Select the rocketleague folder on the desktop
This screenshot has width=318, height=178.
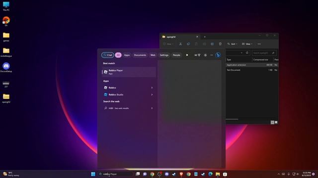point(6,52)
